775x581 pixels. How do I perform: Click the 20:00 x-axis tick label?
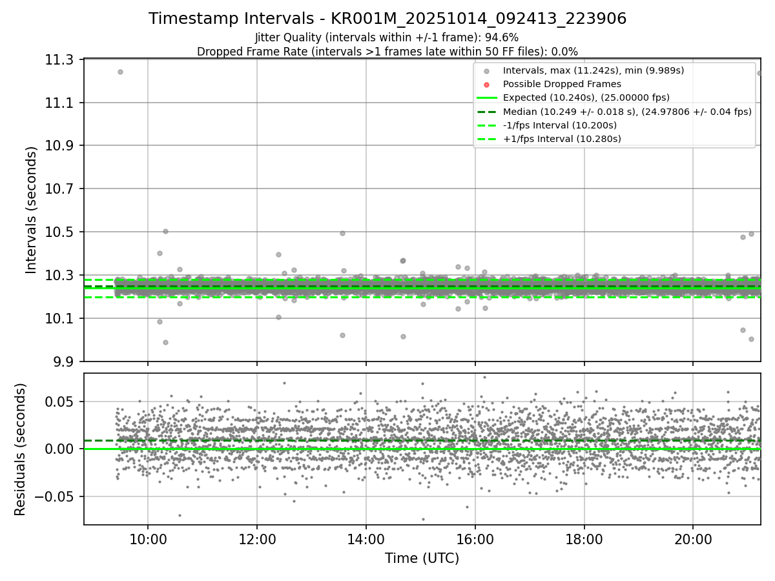coord(694,539)
